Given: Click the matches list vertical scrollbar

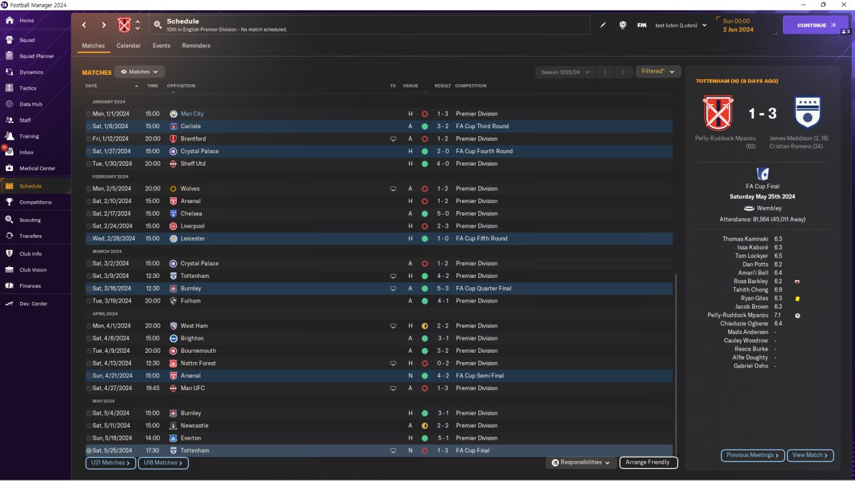Looking at the screenshot, I should click(675, 364).
